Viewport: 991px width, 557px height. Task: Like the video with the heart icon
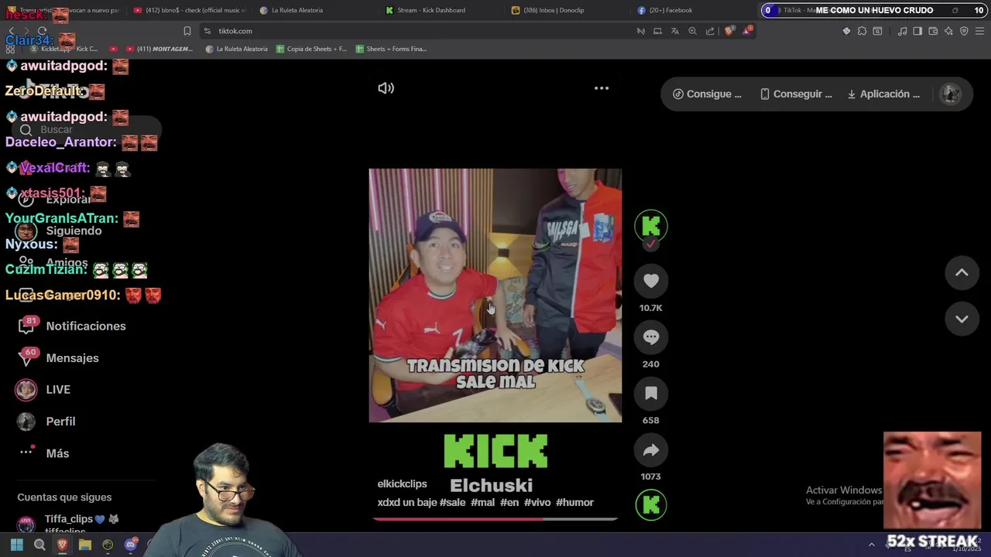(651, 281)
